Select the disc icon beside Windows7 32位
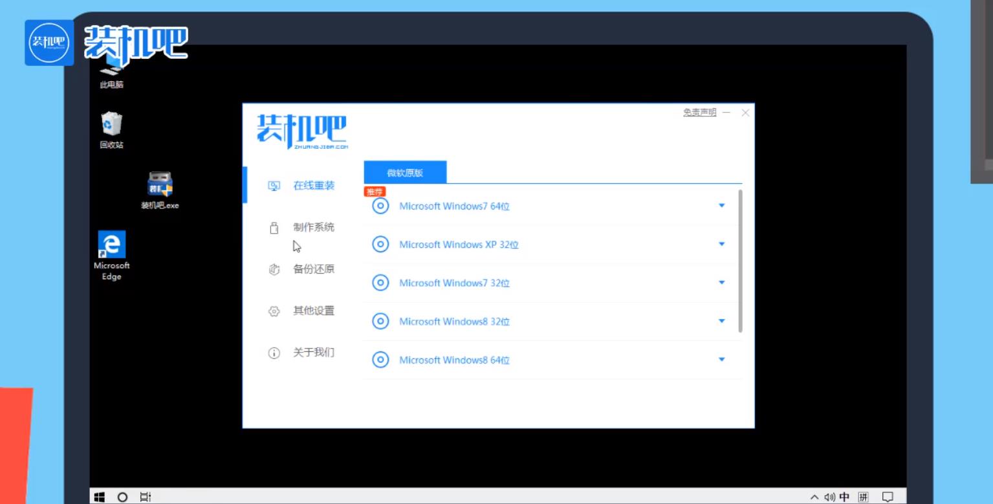 click(380, 283)
